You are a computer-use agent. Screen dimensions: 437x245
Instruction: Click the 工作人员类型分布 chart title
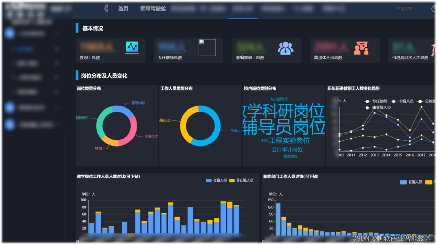(177, 89)
